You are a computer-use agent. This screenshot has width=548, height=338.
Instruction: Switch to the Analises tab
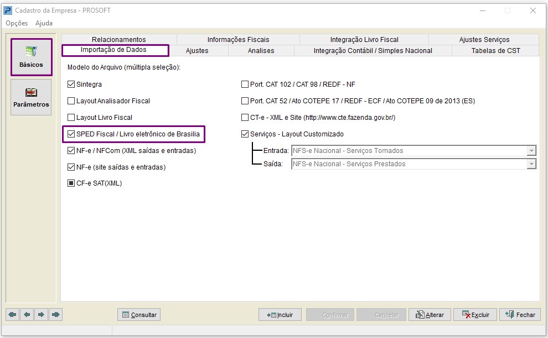click(261, 51)
